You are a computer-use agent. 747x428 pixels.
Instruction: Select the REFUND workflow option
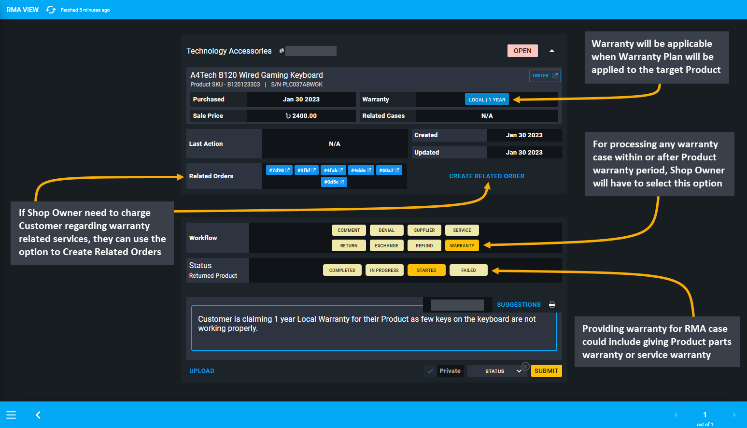click(x=424, y=246)
